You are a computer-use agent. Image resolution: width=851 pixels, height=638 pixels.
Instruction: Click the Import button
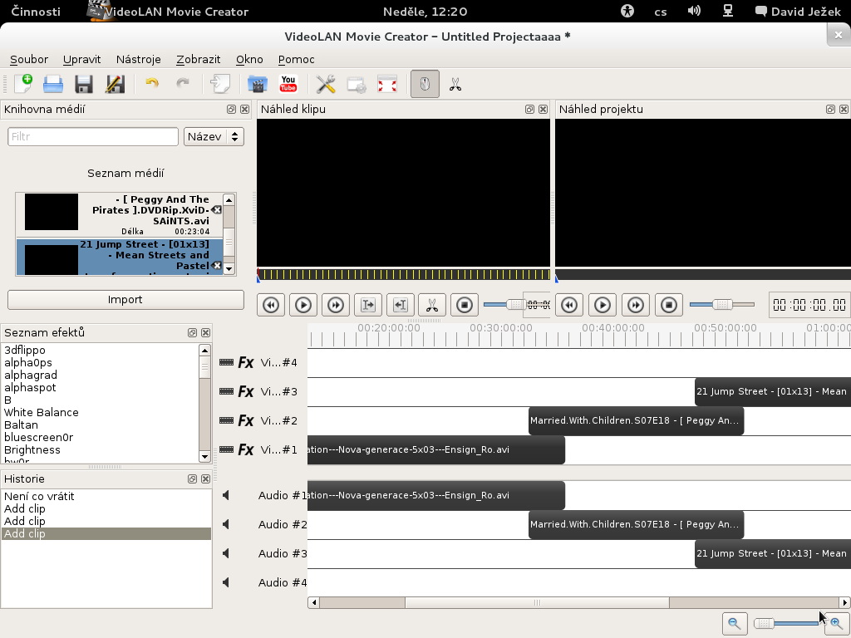(x=125, y=299)
